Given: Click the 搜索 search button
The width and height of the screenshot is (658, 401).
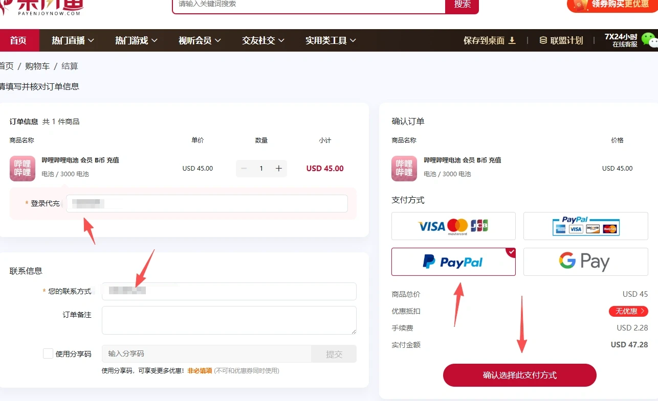Looking at the screenshot, I should click(x=462, y=5).
